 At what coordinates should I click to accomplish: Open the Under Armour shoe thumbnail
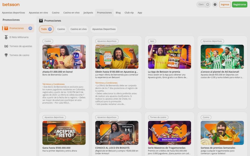[x=117, y=133]
